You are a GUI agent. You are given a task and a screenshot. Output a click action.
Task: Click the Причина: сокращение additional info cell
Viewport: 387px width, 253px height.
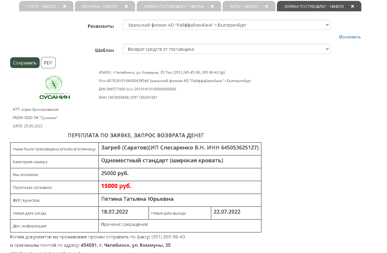click(x=124, y=224)
